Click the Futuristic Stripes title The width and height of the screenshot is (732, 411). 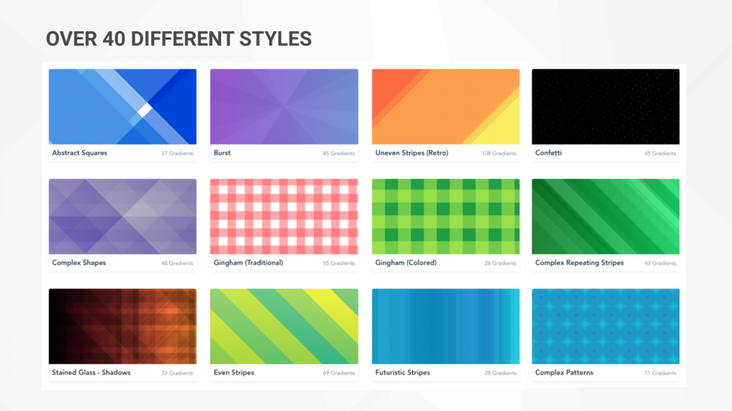click(x=402, y=372)
